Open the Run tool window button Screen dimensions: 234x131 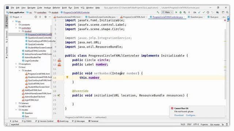point(14,121)
